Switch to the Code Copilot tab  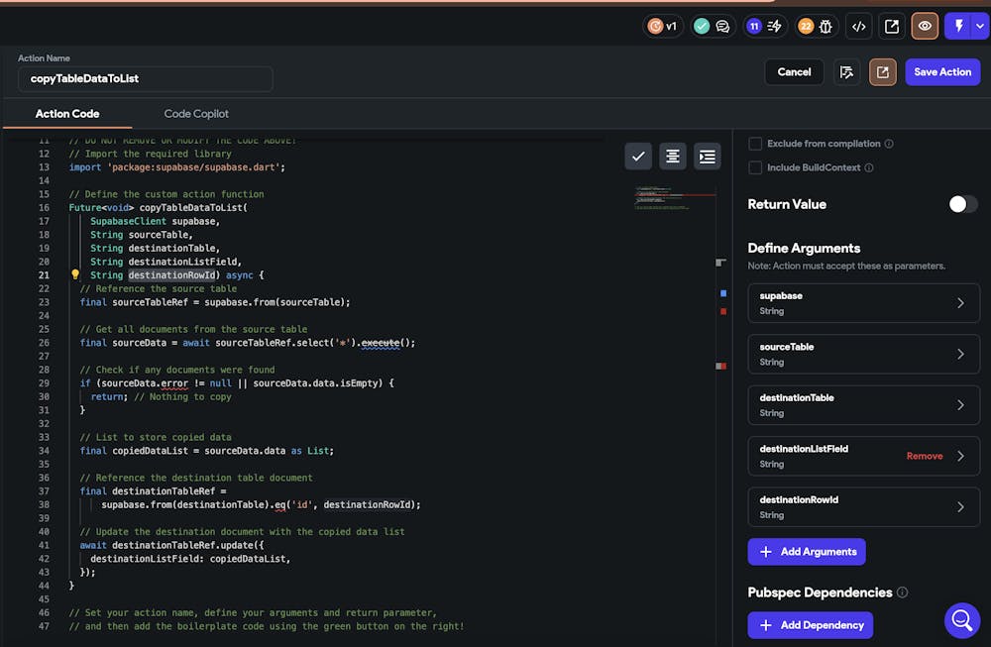[196, 114]
